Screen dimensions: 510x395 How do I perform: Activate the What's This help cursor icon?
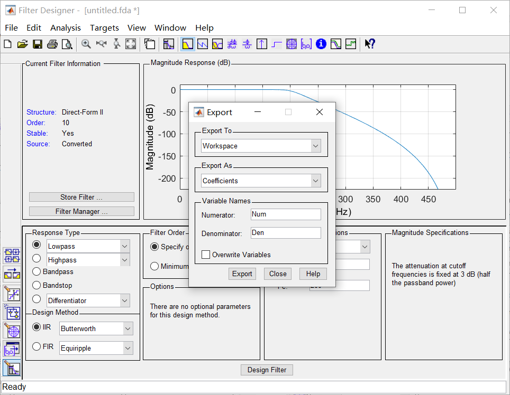coord(370,44)
